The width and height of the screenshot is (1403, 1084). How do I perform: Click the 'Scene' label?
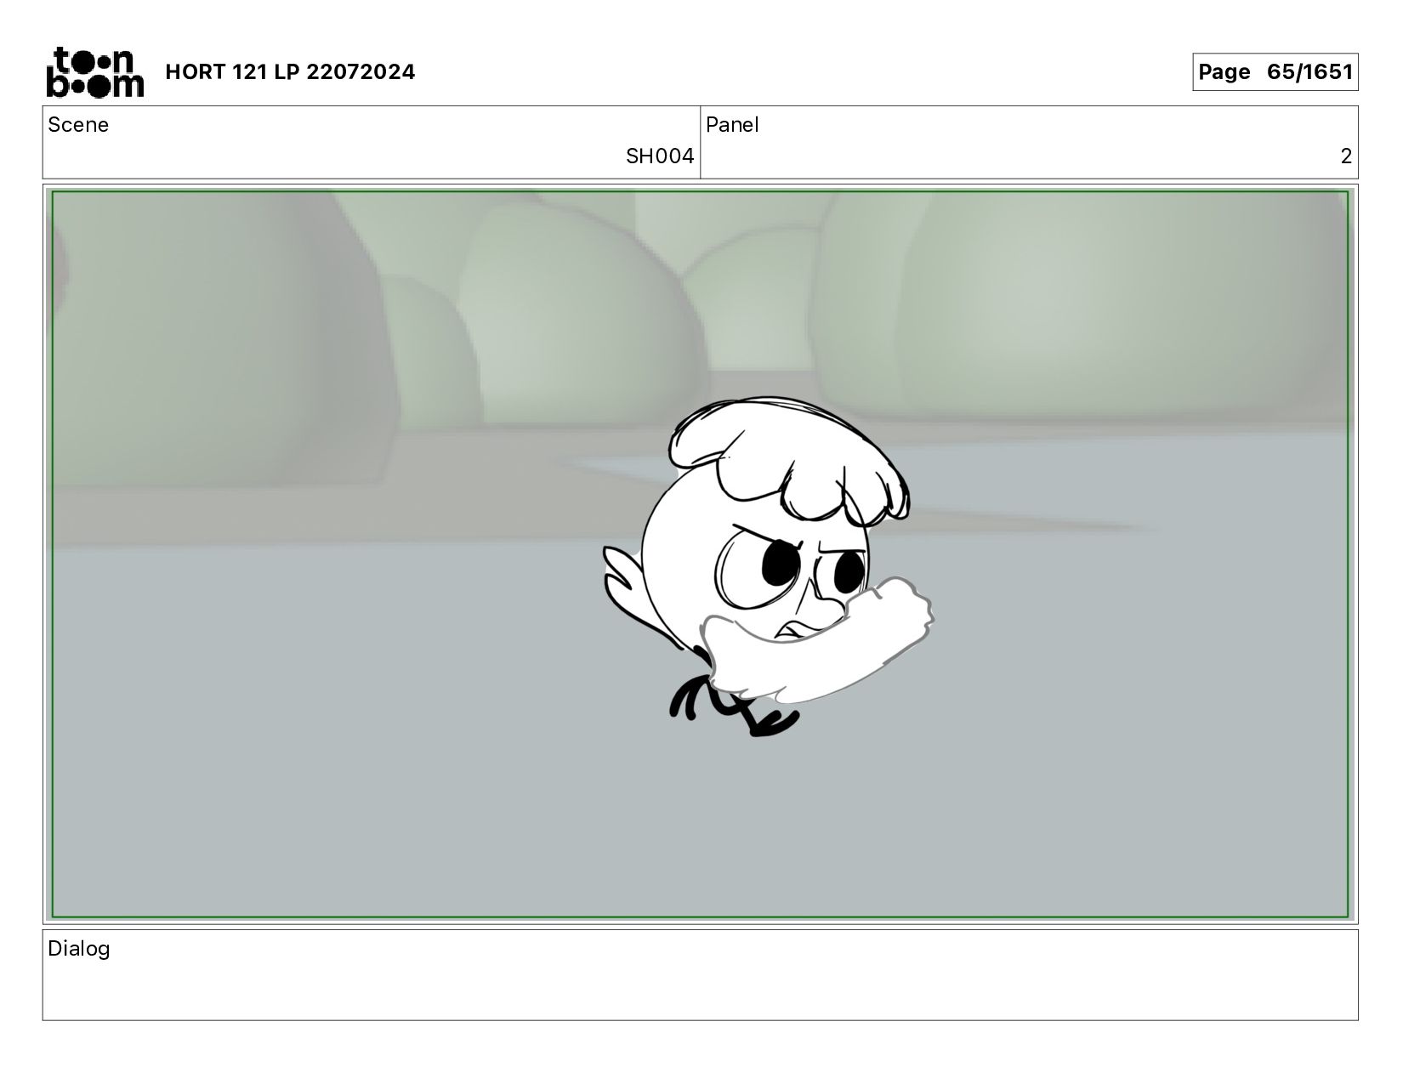click(x=78, y=125)
